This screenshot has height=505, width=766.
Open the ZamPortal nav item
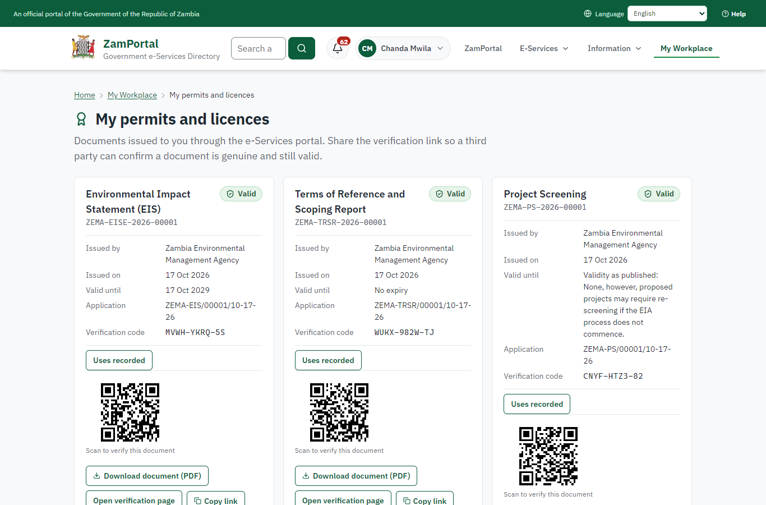[483, 48]
